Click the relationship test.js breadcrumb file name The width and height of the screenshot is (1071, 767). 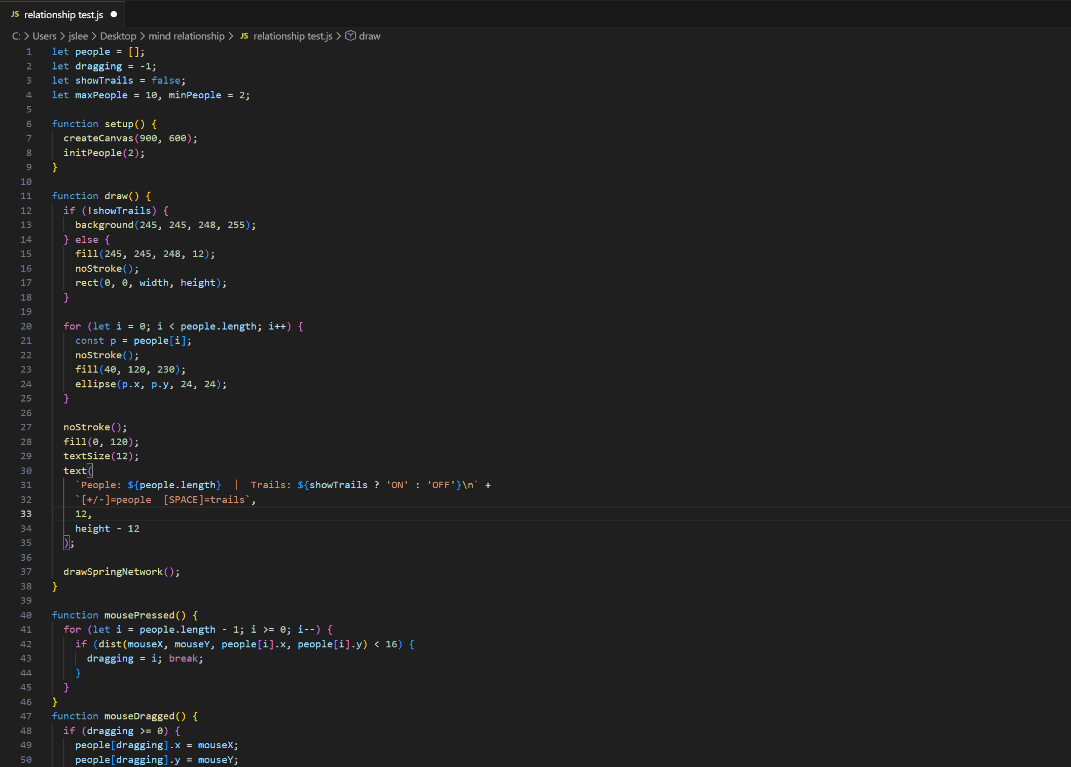tap(292, 36)
